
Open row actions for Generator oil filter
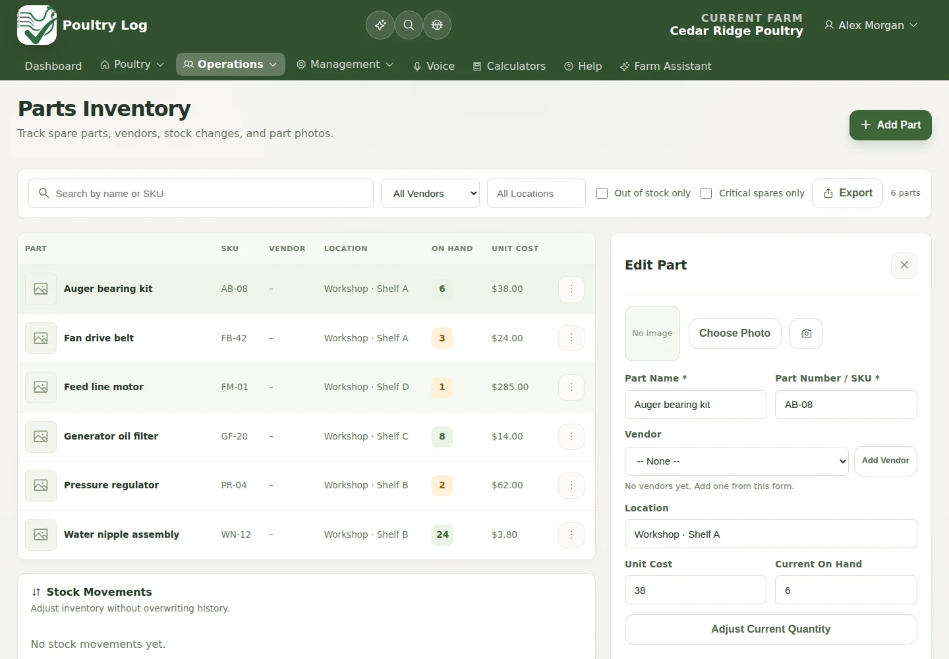click(x=571, y=436)
